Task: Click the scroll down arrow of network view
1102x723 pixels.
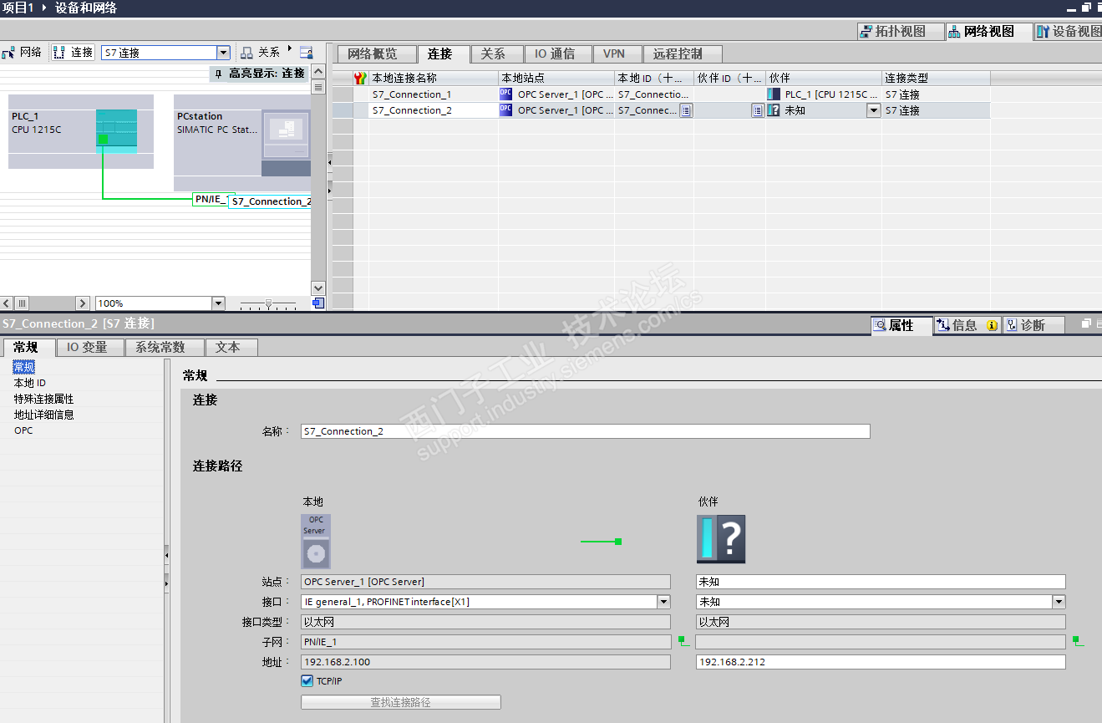Action: click(318, 288)
